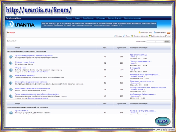
Task: Open last post "Будьте совершенны как...
Action: pyautogui.click(x=141, y=61)
